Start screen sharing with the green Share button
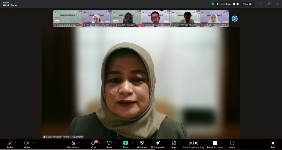Screen dimensions: 282x150 pos(126,143)
